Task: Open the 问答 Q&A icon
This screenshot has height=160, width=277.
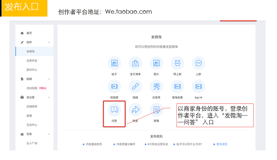Action: [x=114, y=110]
